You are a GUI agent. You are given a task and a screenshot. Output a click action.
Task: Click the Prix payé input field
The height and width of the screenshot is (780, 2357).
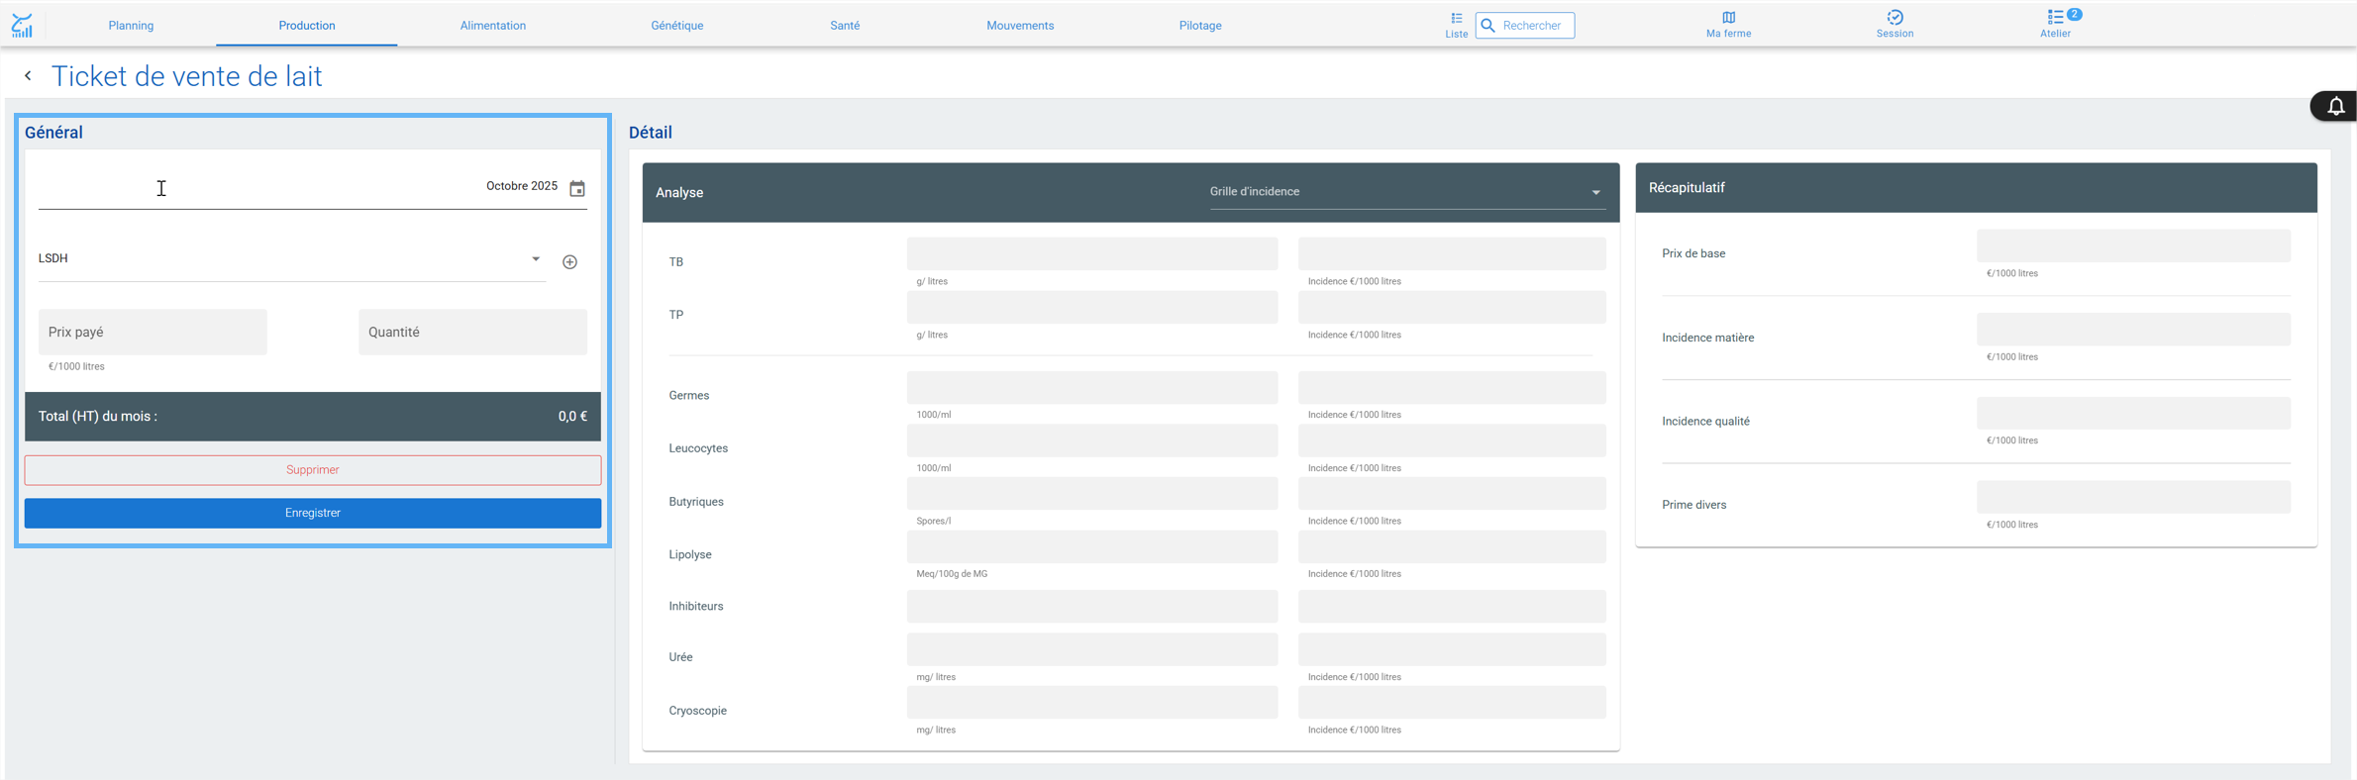[x=153, y=332]
